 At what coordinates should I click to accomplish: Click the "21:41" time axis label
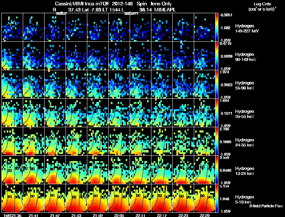(33, 215)
